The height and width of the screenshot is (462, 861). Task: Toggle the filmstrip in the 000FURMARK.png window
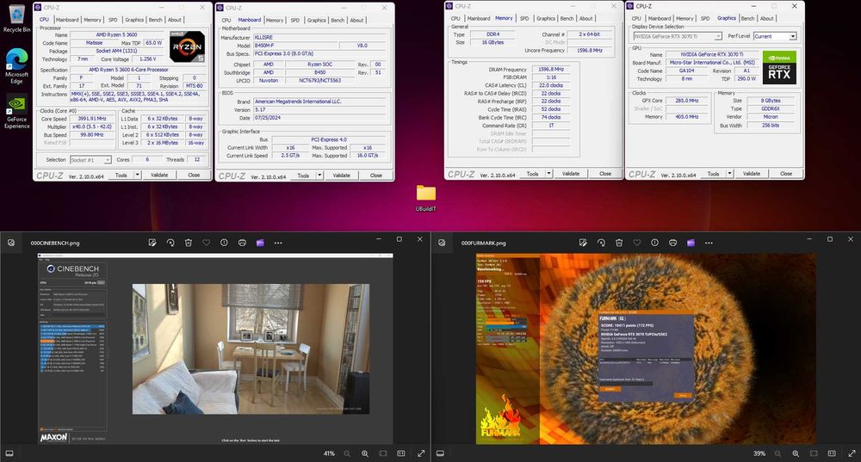440,453
